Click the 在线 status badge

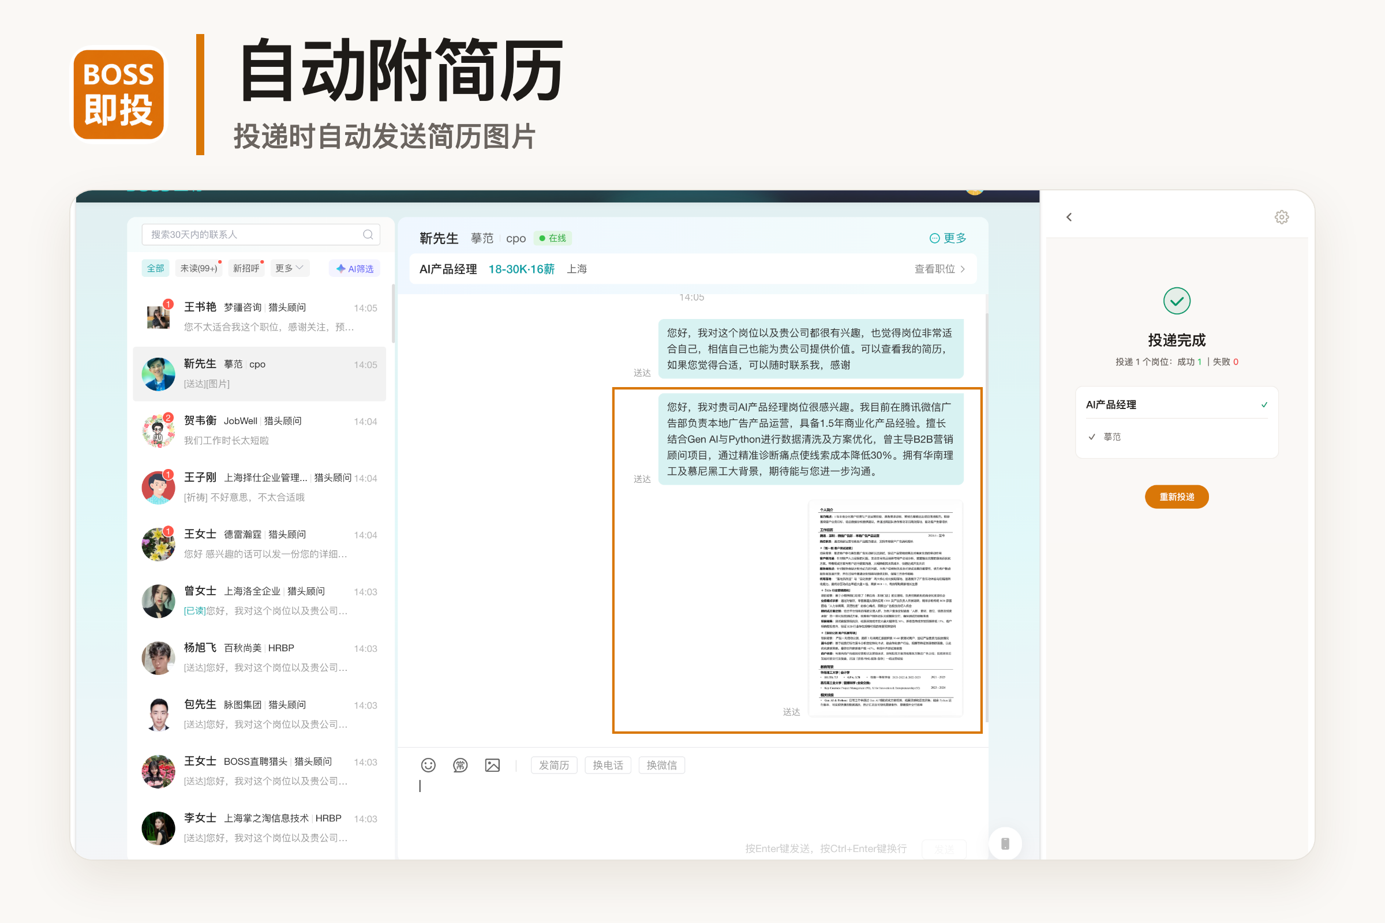click(x=552, y=238)
